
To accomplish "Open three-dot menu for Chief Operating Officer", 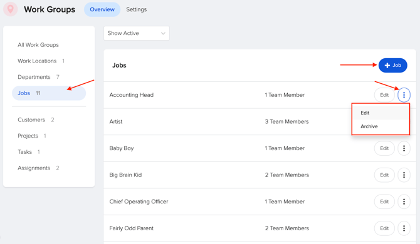I will [x=404, y=202].
